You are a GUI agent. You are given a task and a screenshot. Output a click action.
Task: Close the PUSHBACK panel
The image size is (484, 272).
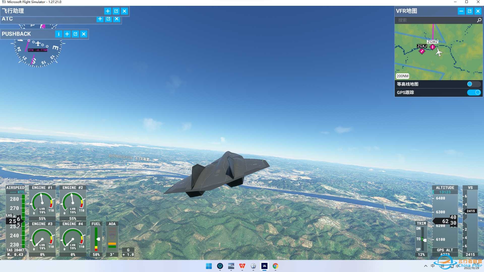pos(84,34)
